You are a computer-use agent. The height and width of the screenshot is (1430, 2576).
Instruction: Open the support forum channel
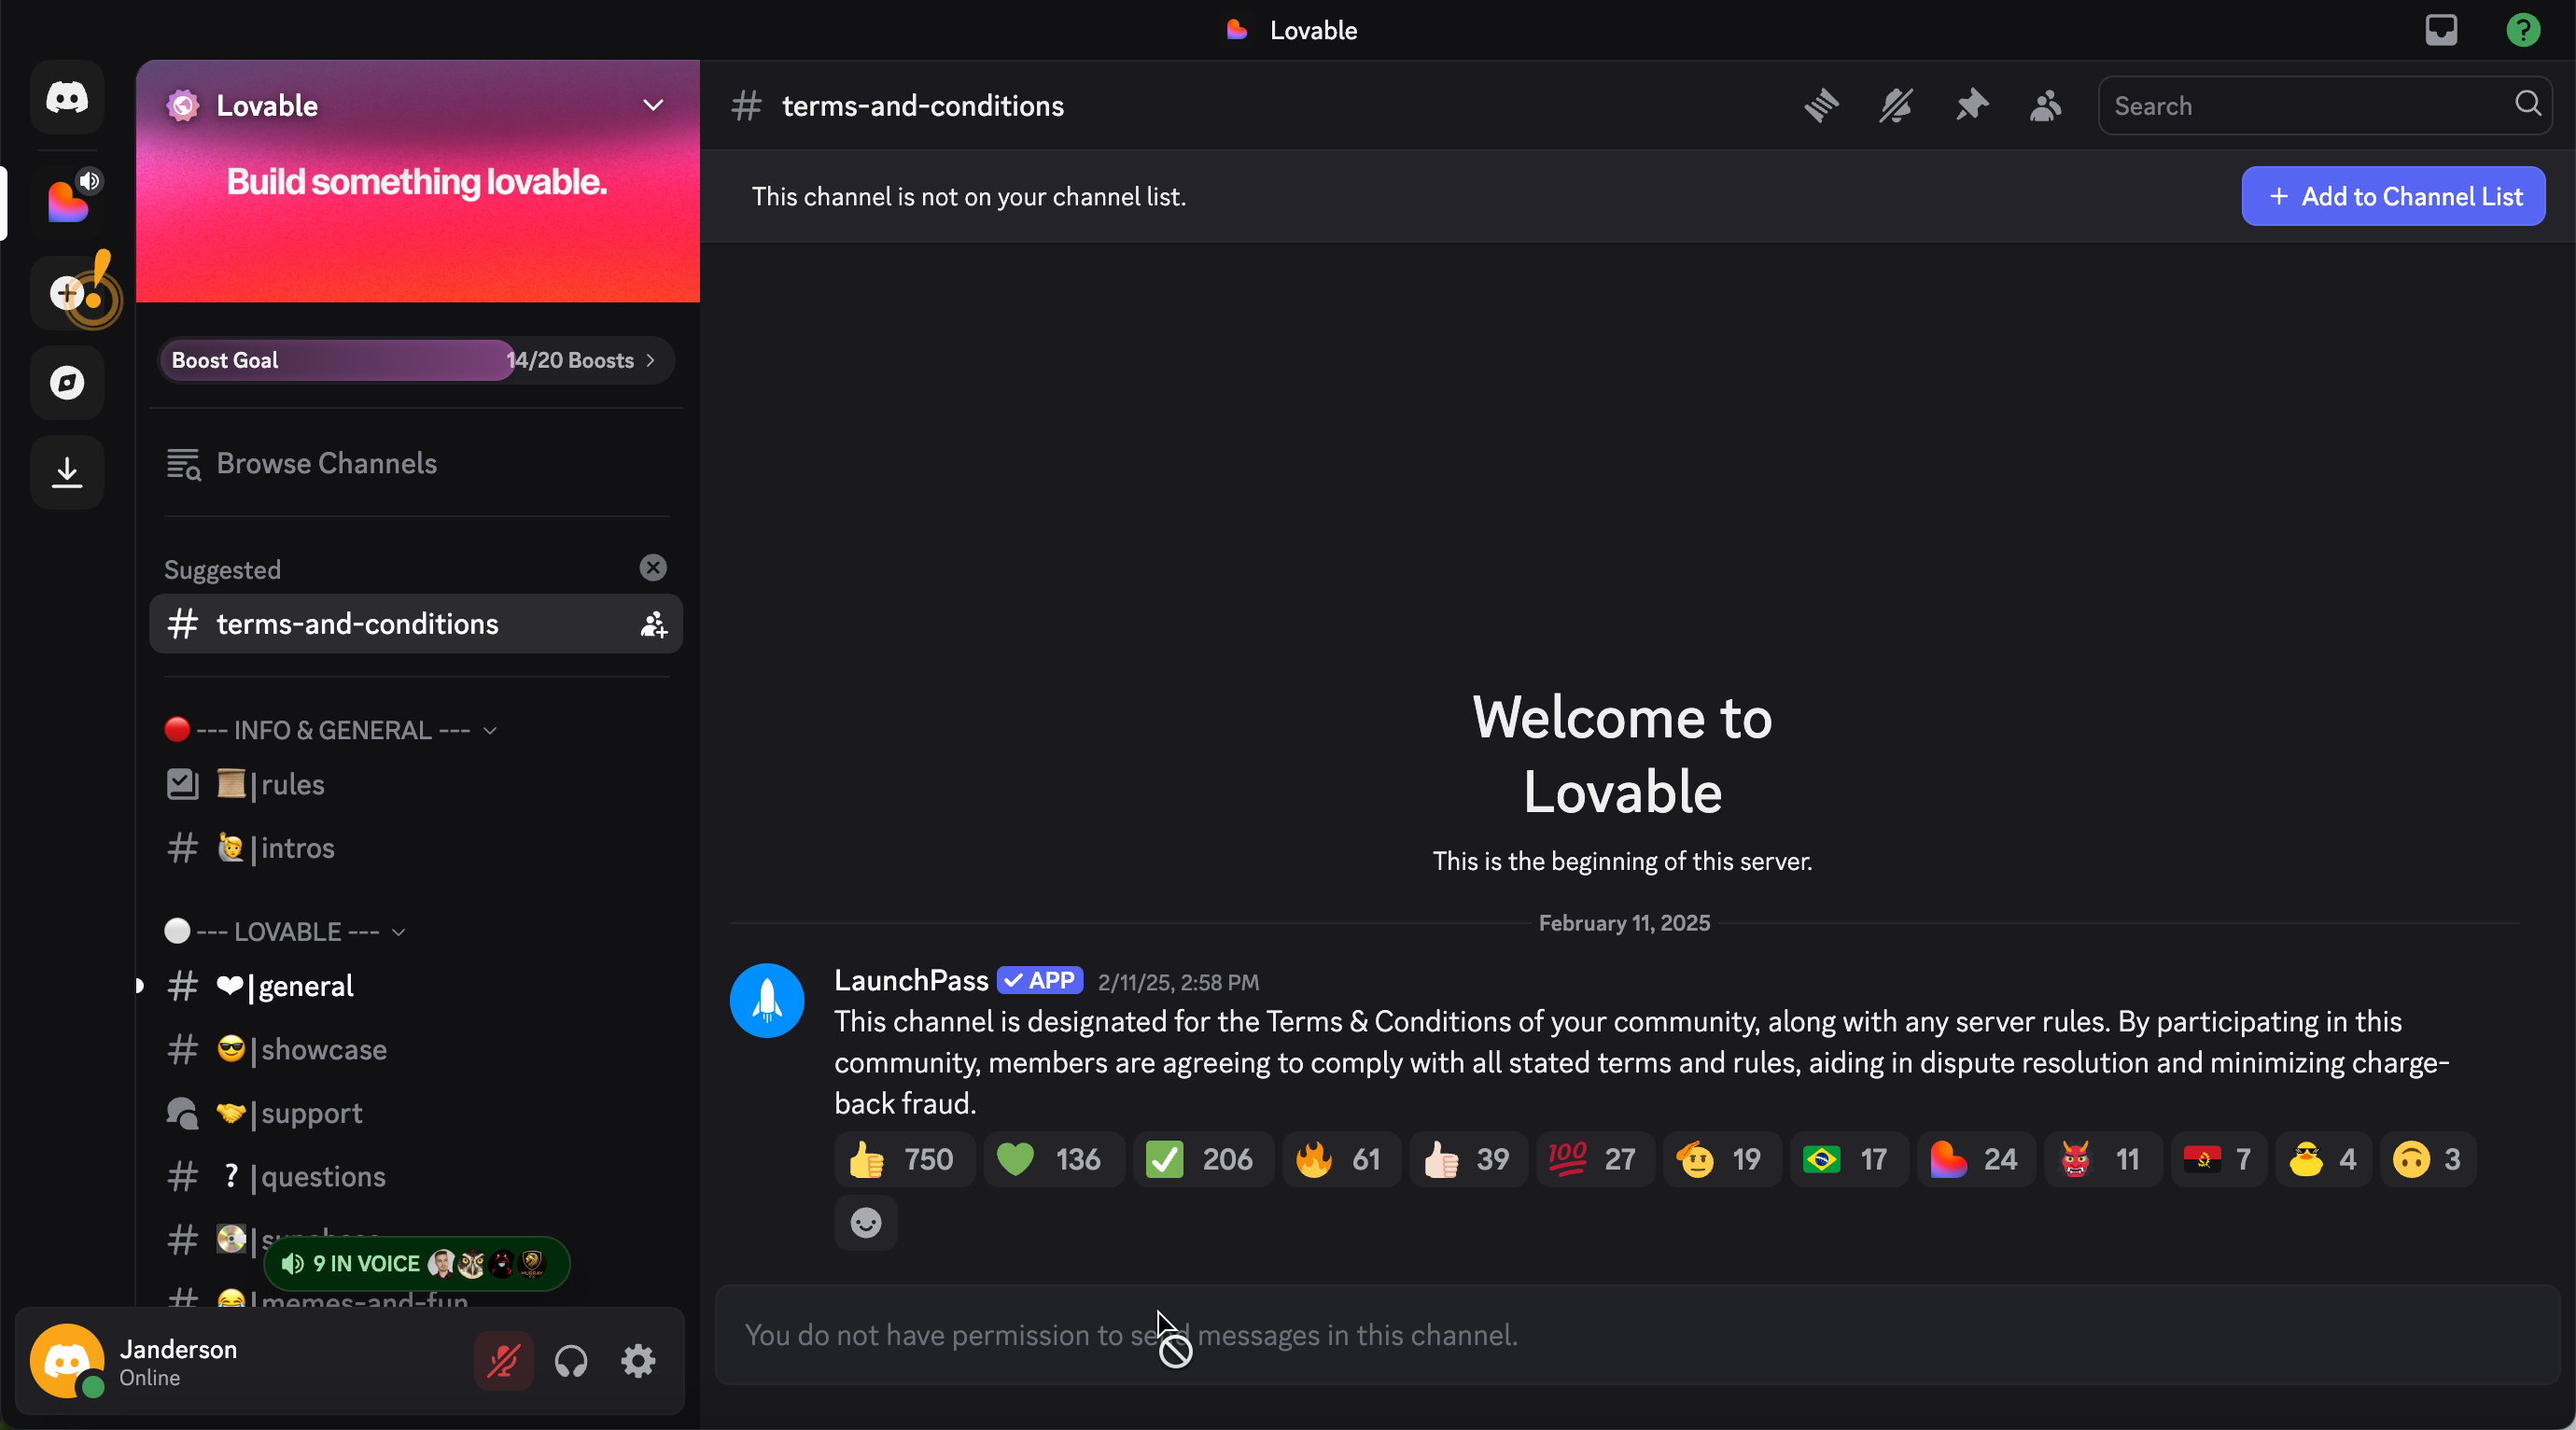(x=416, y=1113)
